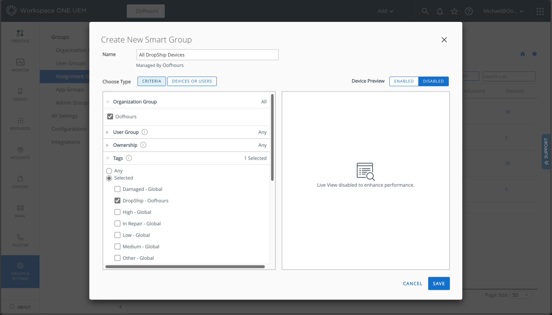Screen dimensions: 552x315
Task: Uncheck the Oofhours organization group checkbox
Action: coord(110,116)
